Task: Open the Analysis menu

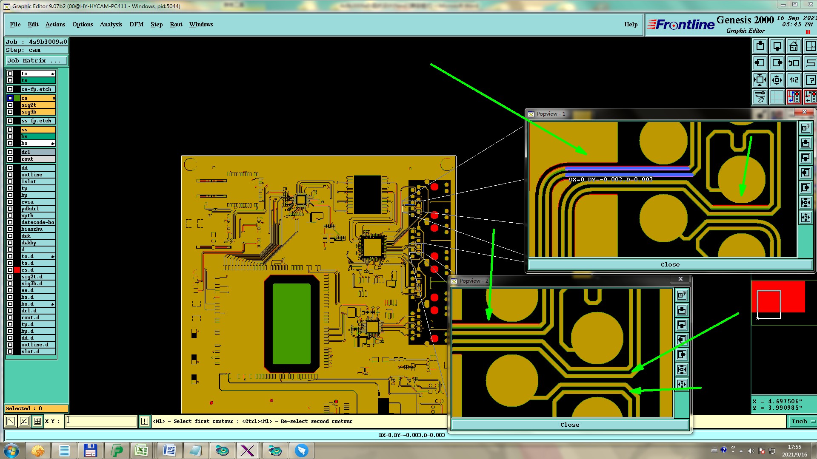Action: 111,24
